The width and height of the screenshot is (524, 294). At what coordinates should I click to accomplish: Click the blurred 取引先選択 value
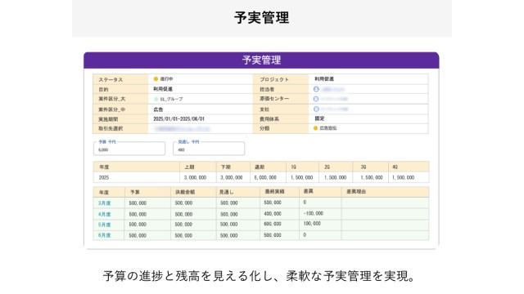click(182, 129)
